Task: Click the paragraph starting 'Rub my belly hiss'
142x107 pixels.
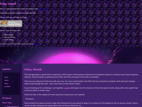Action: pyautogui.click(x=81, y=104)
